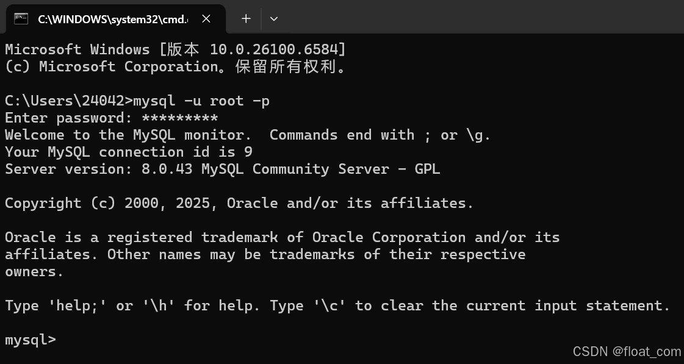Click the cmd icon in the tab
684x364 pixels.
[21, 19]
